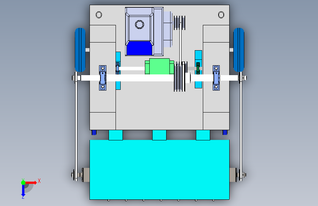Select the right cyan vertical support plate
318x206 pixels.
pos(198,69)
